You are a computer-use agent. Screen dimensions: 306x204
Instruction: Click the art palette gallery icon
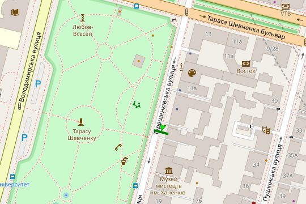coord(192,73)
